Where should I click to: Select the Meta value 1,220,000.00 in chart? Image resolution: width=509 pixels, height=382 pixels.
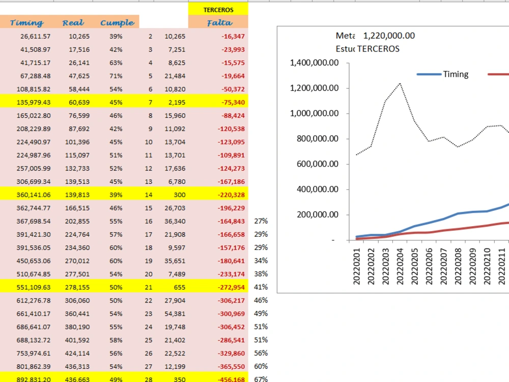click(x=389, y=36)
